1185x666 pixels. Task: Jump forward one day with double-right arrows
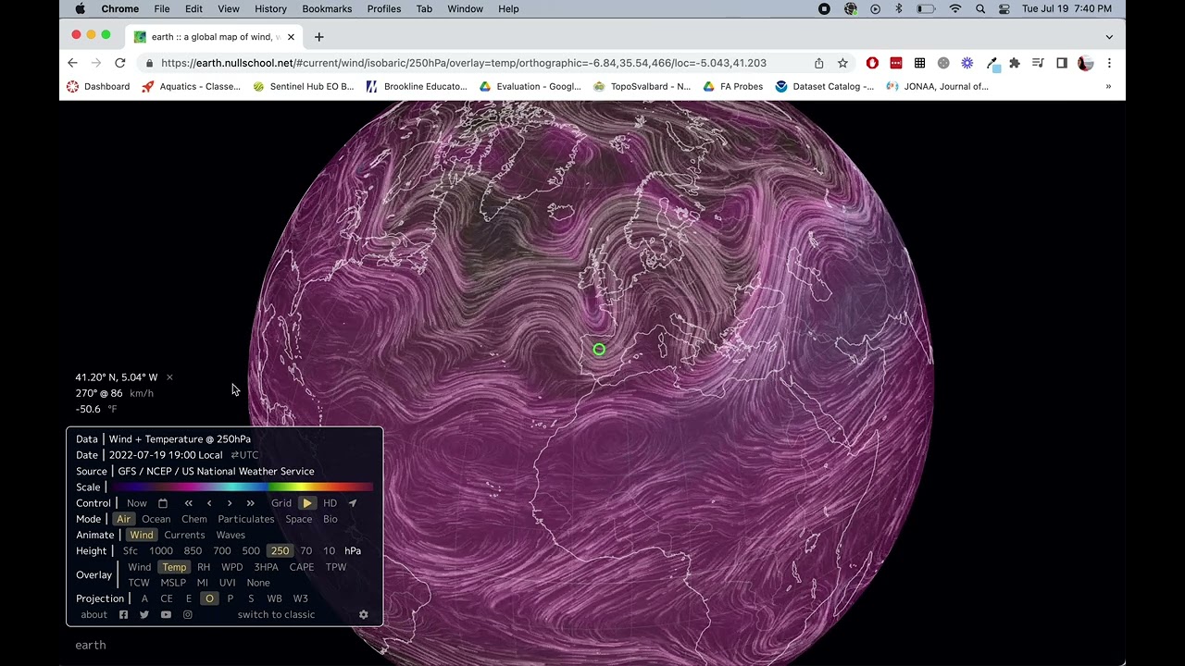click(250, 503)
